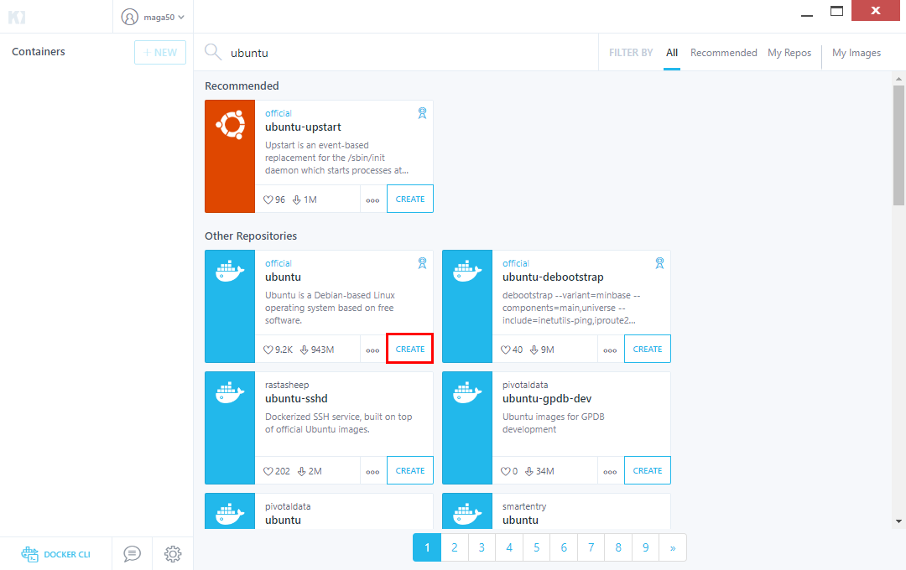Select the All filter
The image size is (906, 570).
pos(671,52)
